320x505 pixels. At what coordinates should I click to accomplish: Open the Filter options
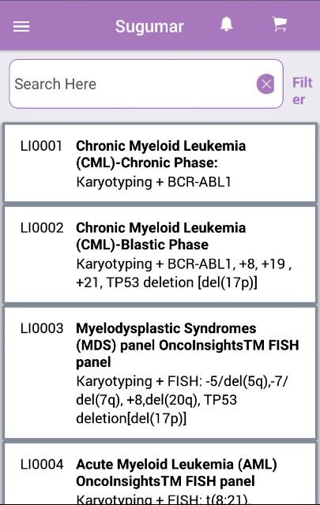[x=303, y=92]
